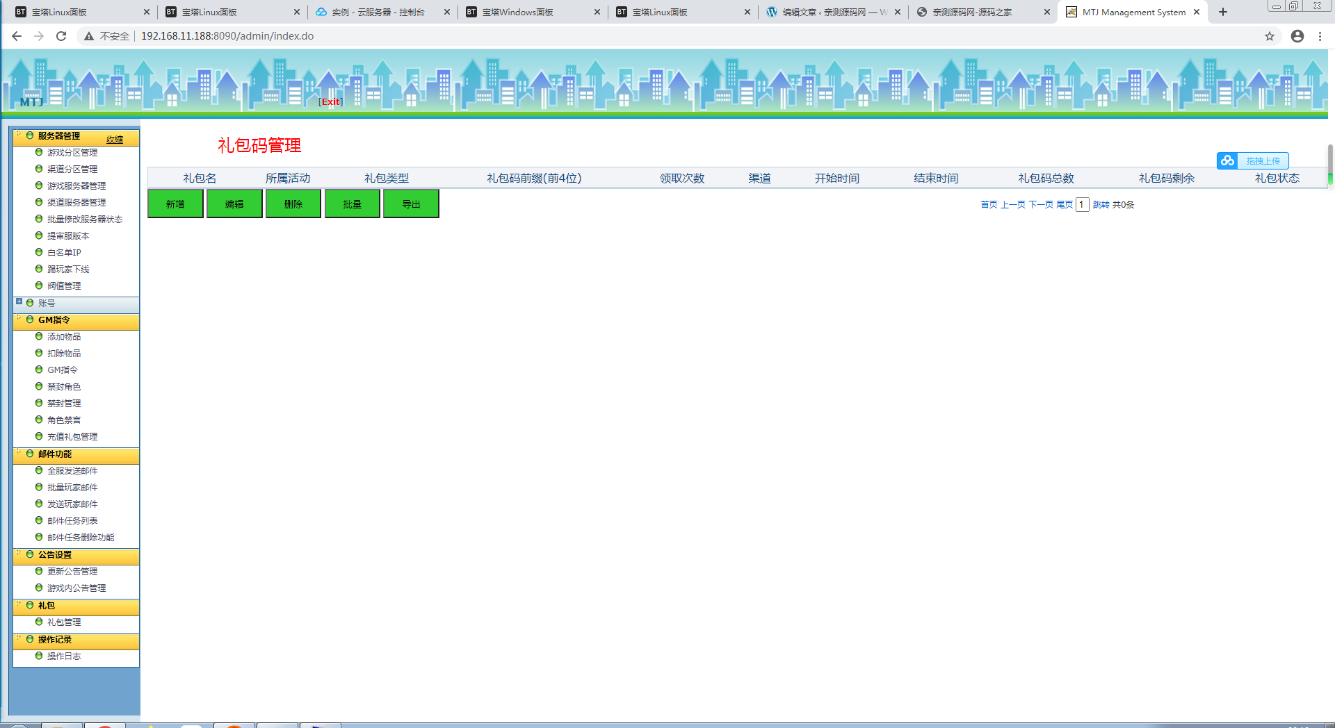Click the 下一页 pagination link

(1040, 204)
